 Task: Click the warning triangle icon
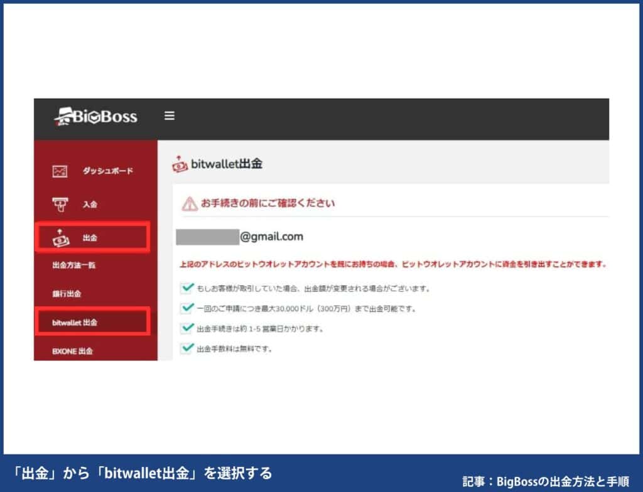(x=190, y=203)
